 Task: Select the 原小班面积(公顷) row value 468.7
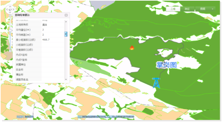[46, 40]
